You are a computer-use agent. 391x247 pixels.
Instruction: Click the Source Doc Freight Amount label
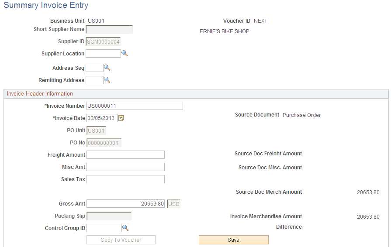click(268, 154)
